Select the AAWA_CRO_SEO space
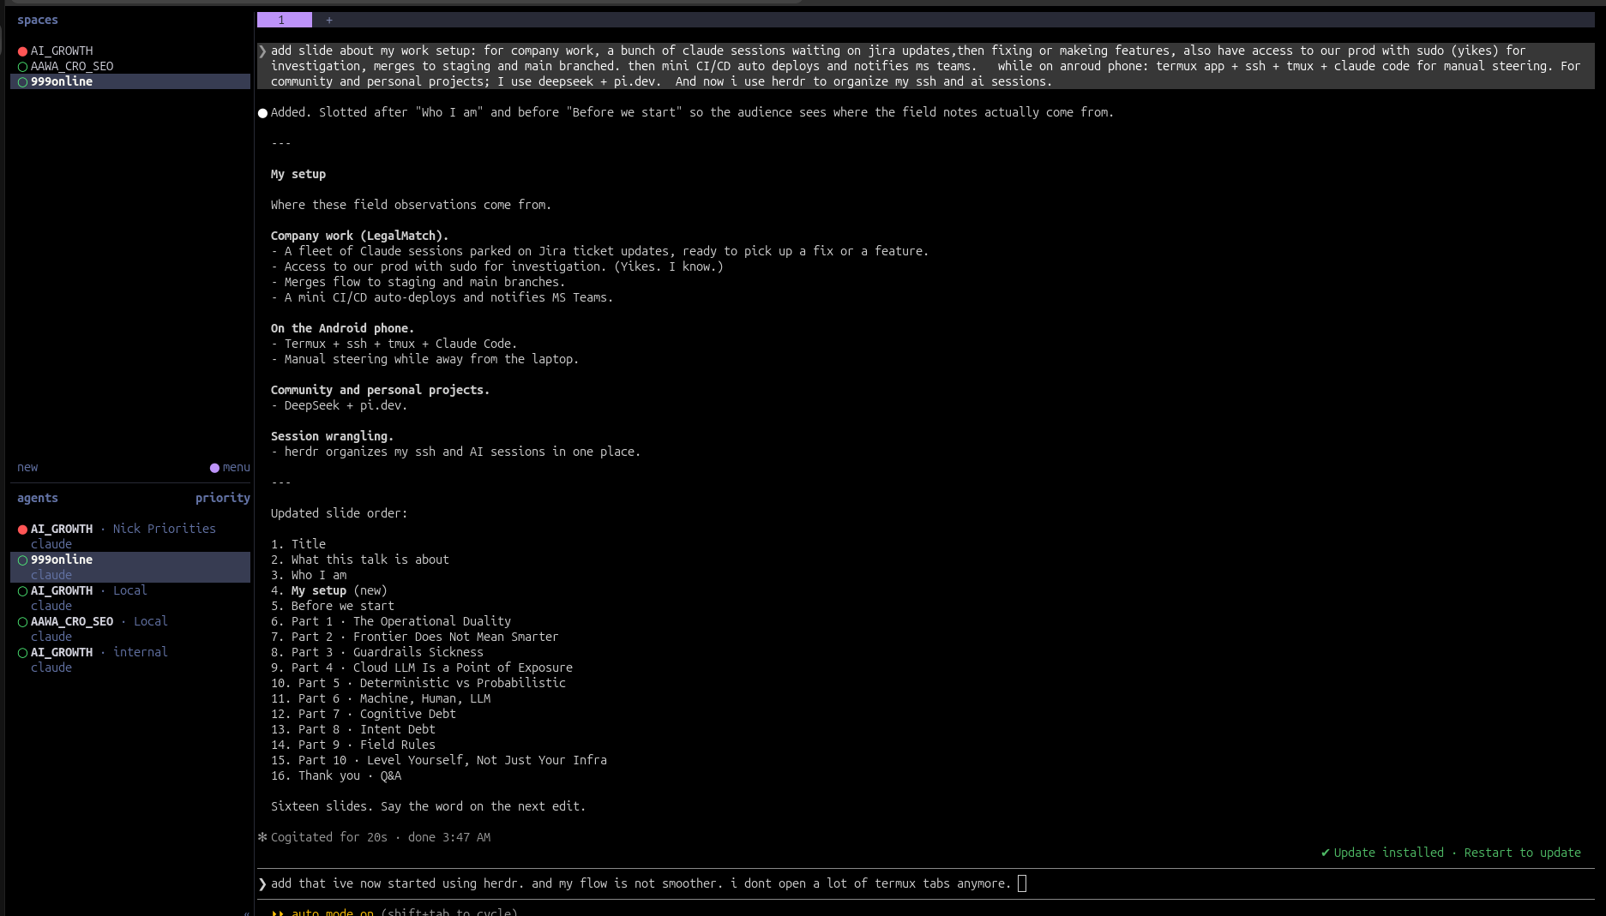Viewport: 1606px width, 916px height. 72,66
